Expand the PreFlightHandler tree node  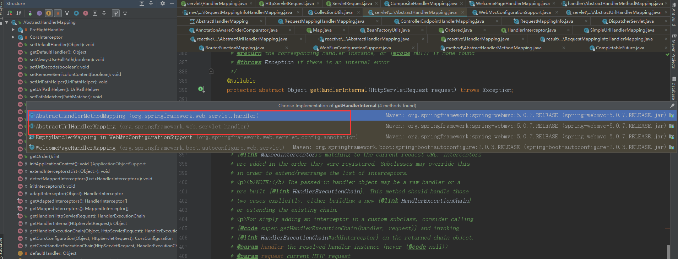click(x=13, y=30)
